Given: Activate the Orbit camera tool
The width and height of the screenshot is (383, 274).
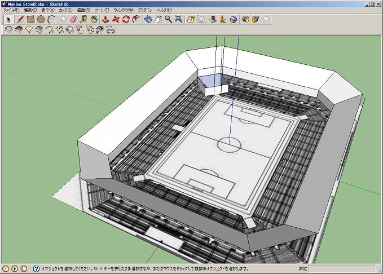Looking at the screenshot, I should 148,19.
